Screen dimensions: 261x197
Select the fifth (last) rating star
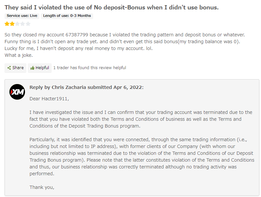coord(28,24)
